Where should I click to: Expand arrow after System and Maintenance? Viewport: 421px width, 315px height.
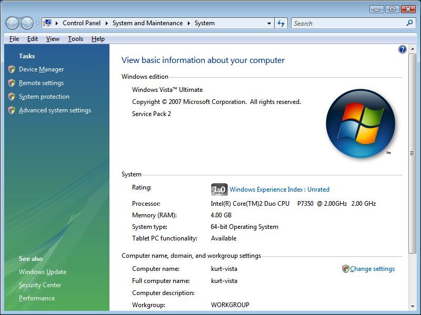point(189,23)
